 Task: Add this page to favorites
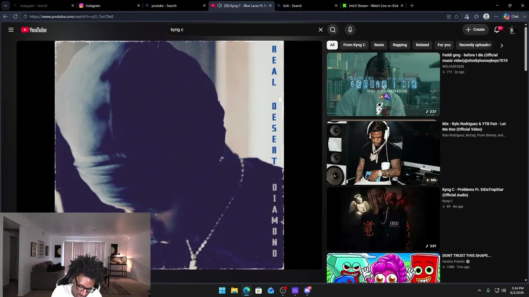(x=457, y=16)
